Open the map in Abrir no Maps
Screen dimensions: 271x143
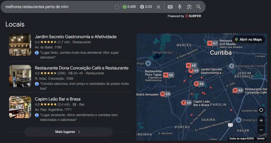coord(248,39)
